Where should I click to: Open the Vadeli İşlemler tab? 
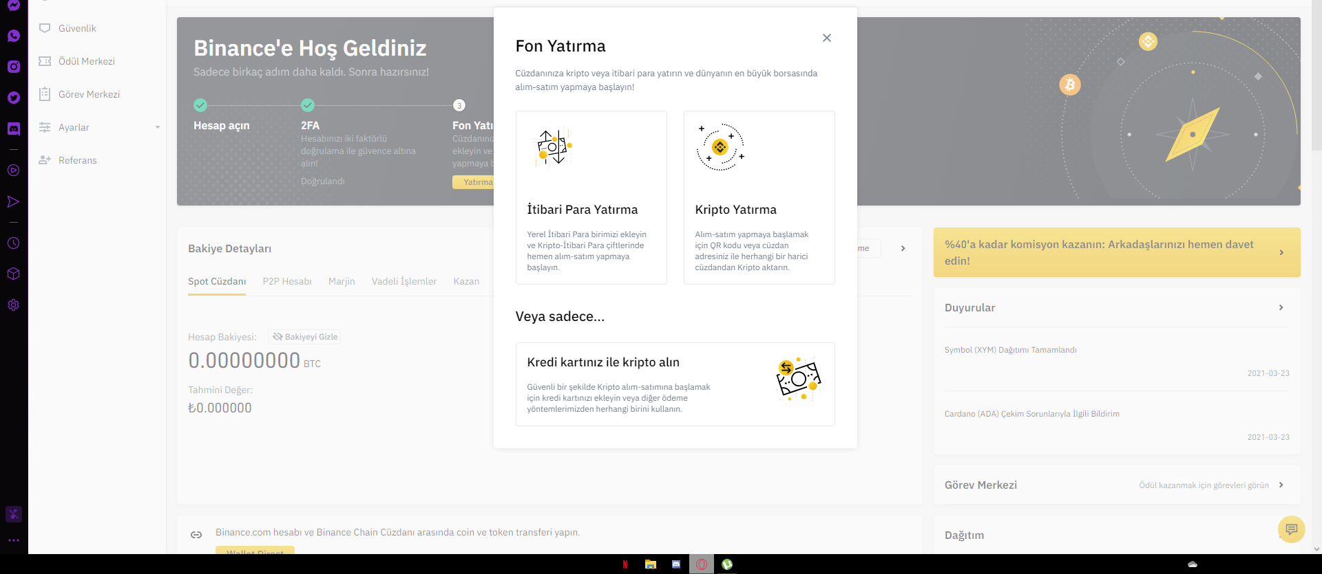pos(404,281)
